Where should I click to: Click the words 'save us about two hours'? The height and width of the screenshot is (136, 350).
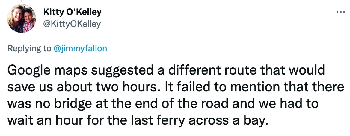[82, 87]
